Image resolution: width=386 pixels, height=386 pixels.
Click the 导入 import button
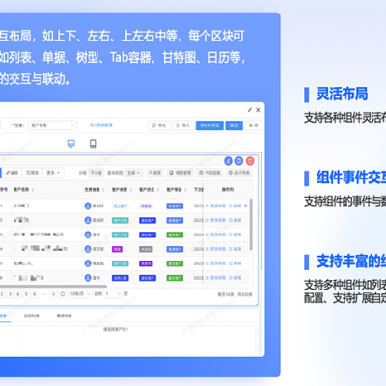click(182, 125)
